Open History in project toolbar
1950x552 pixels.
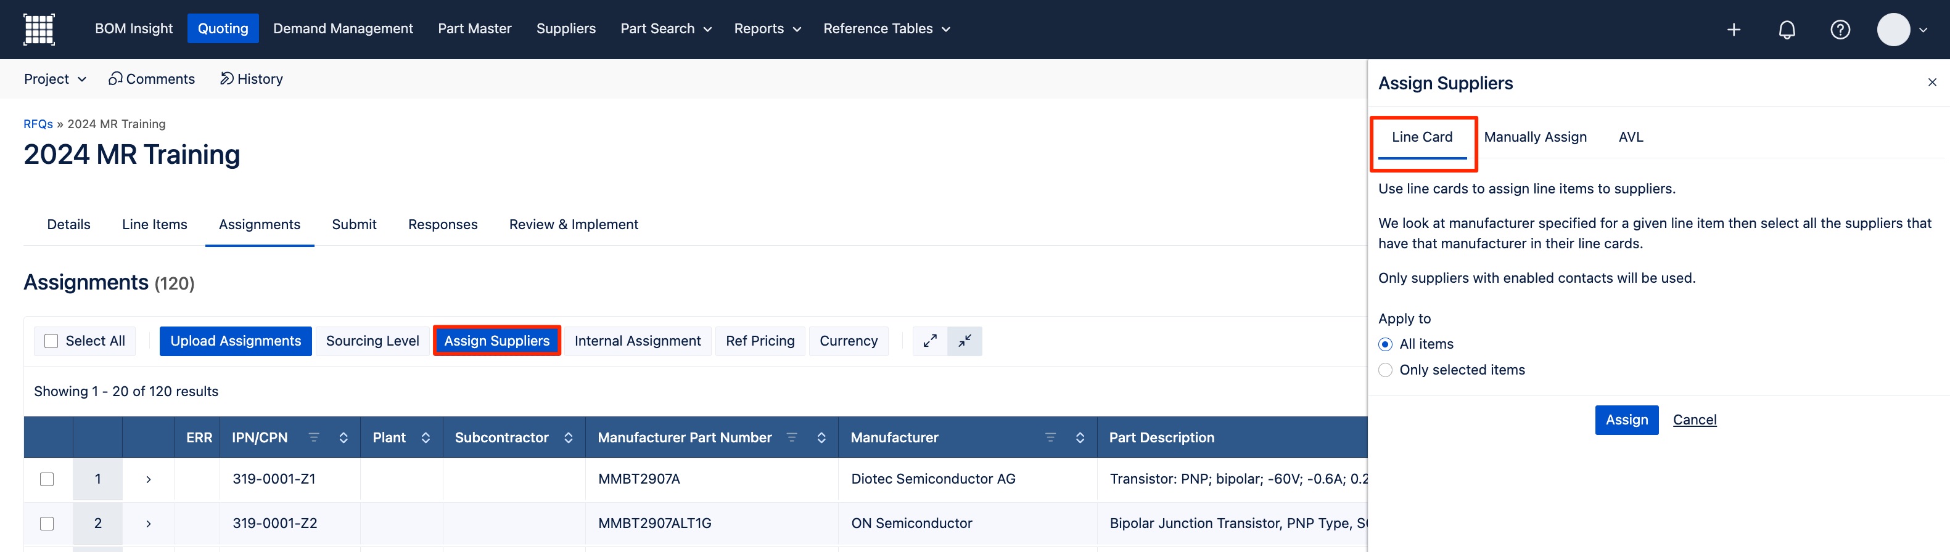[x=252, y=79]
